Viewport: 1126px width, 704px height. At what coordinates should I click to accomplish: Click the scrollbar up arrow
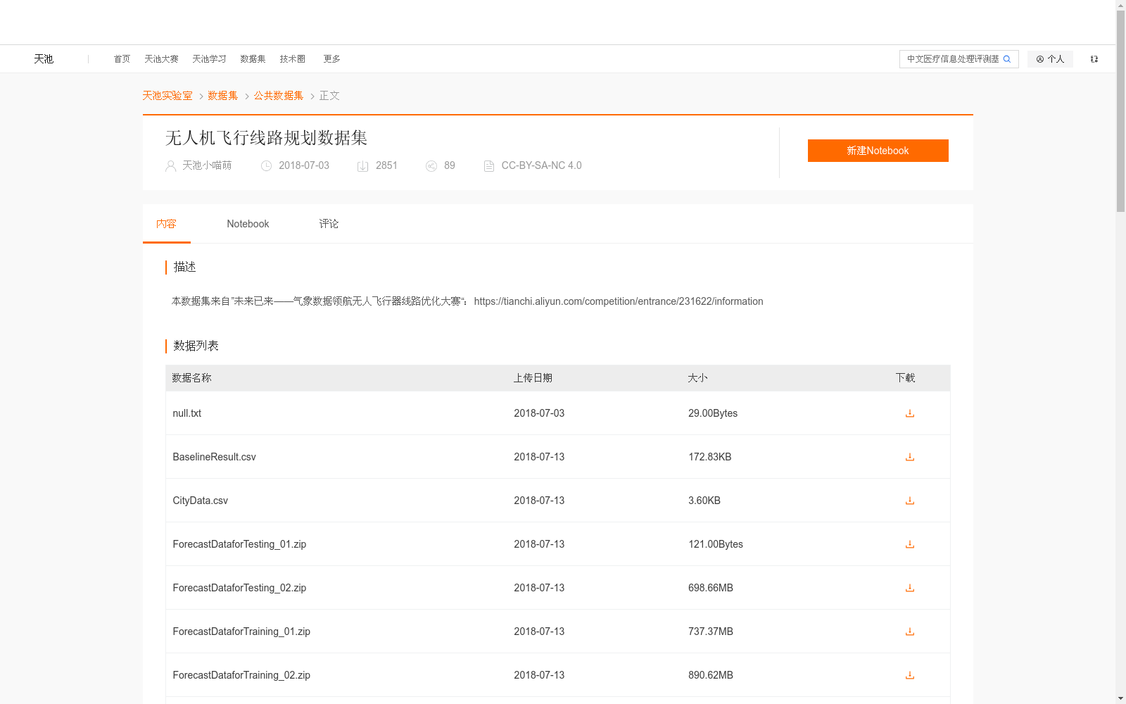(x=1120, y=5)
